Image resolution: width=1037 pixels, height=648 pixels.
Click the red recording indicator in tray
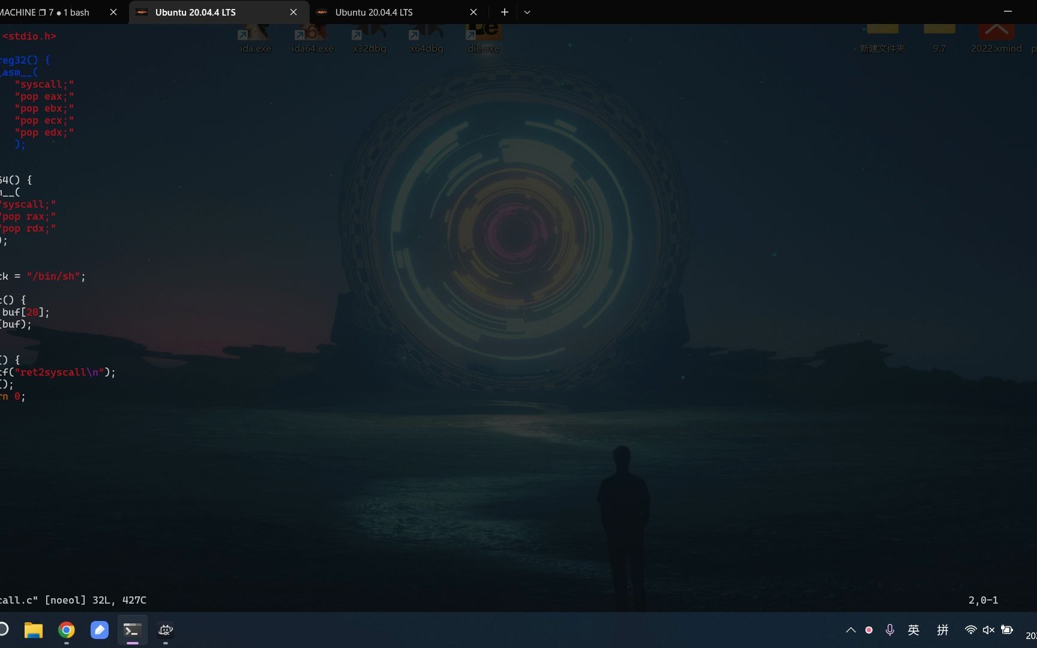click(869, 630)
